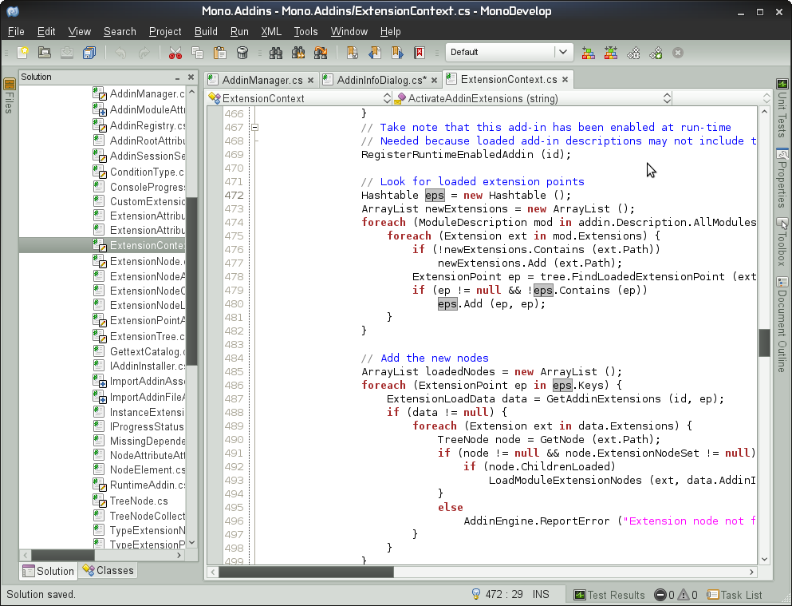Click the New File toolbar icon
This screenshot has width=792, height=606.
[24, 53]
